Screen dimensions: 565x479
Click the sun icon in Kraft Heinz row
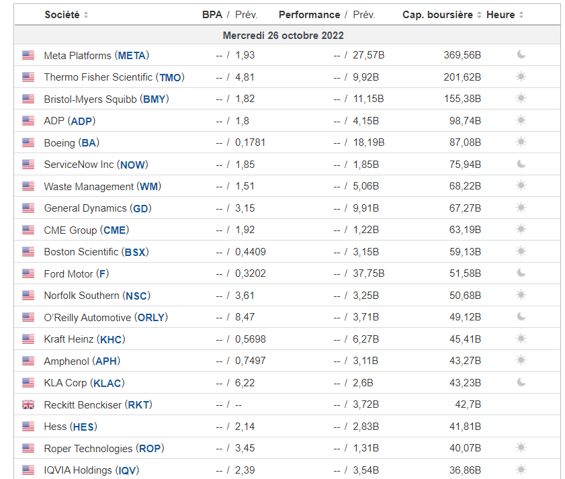click(521, 339)
